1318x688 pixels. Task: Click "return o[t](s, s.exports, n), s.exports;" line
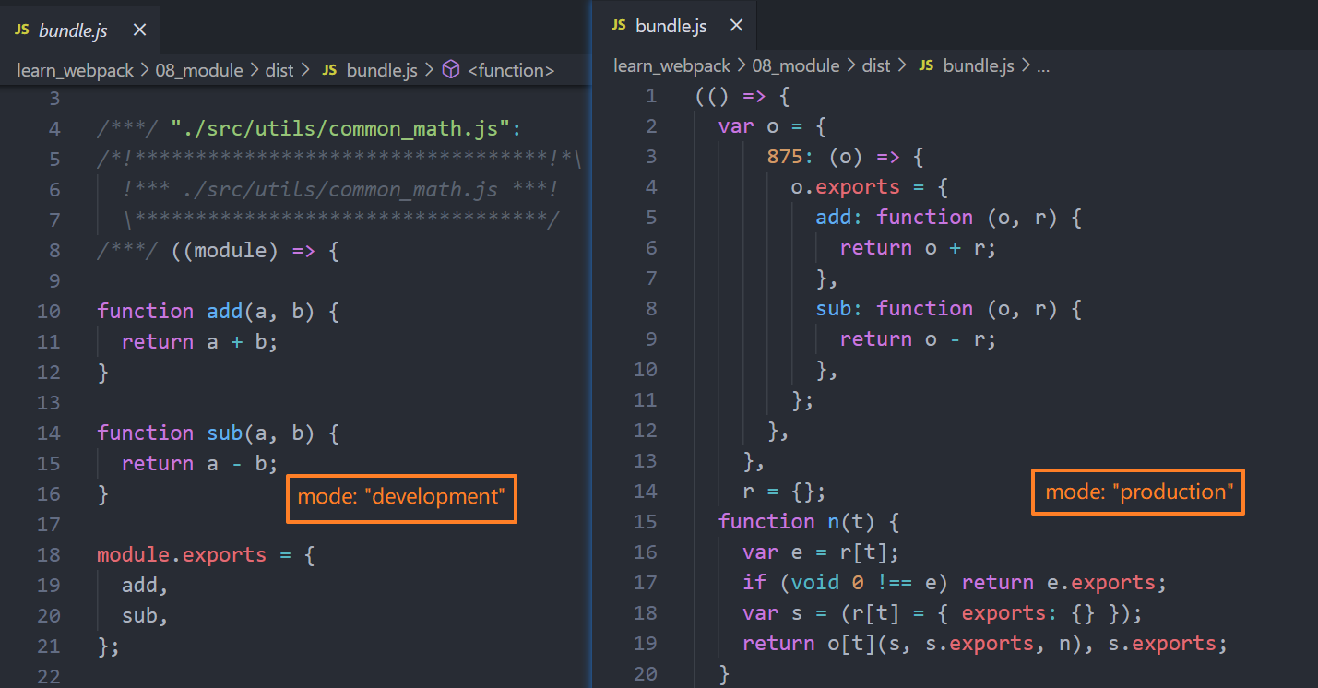[x=985, y=644]
